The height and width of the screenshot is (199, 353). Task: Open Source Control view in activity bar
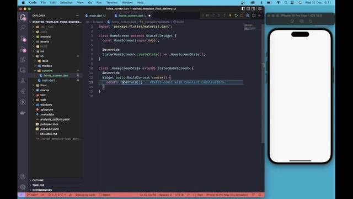(23, 38)
